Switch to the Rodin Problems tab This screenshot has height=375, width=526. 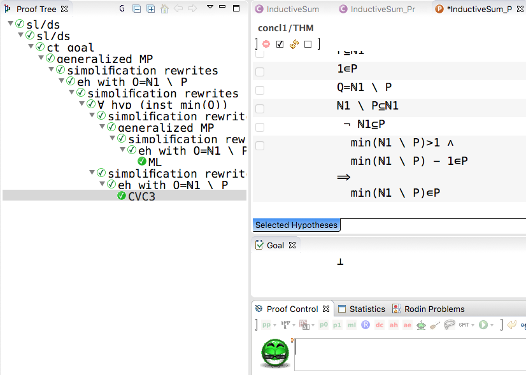(433, 309)
